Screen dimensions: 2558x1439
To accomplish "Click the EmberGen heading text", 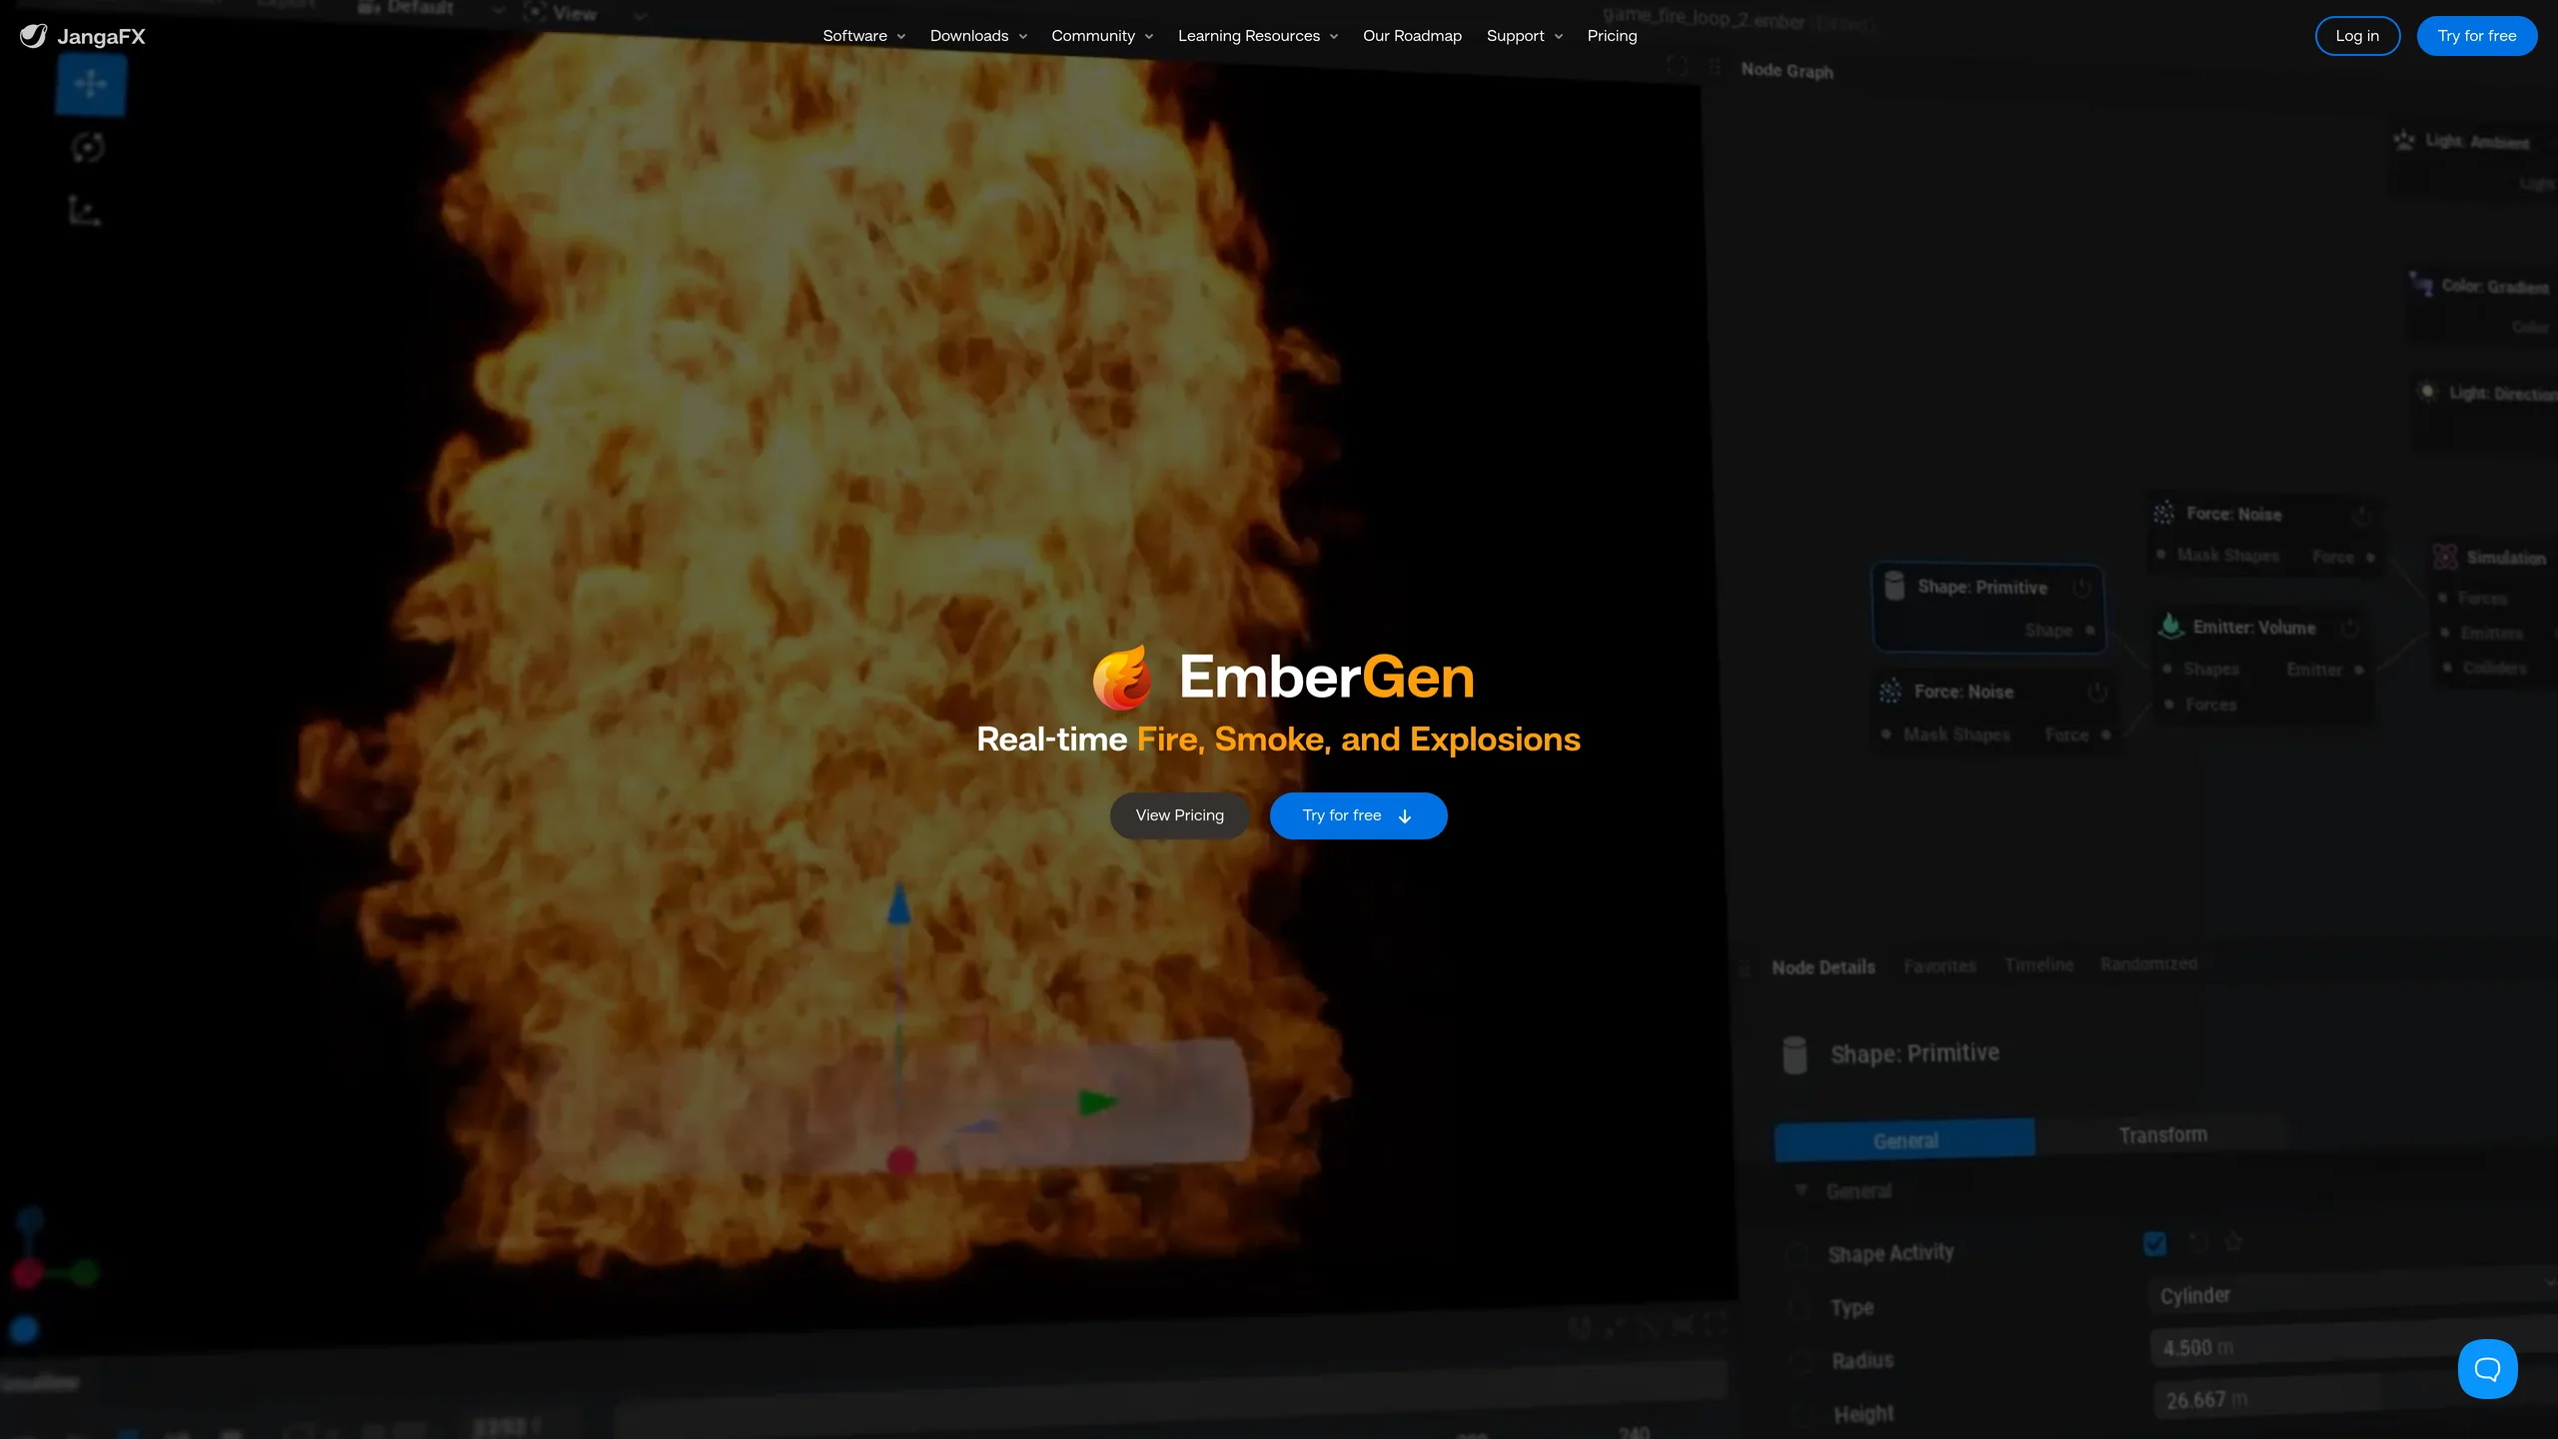I will [x=1326, y=678].
